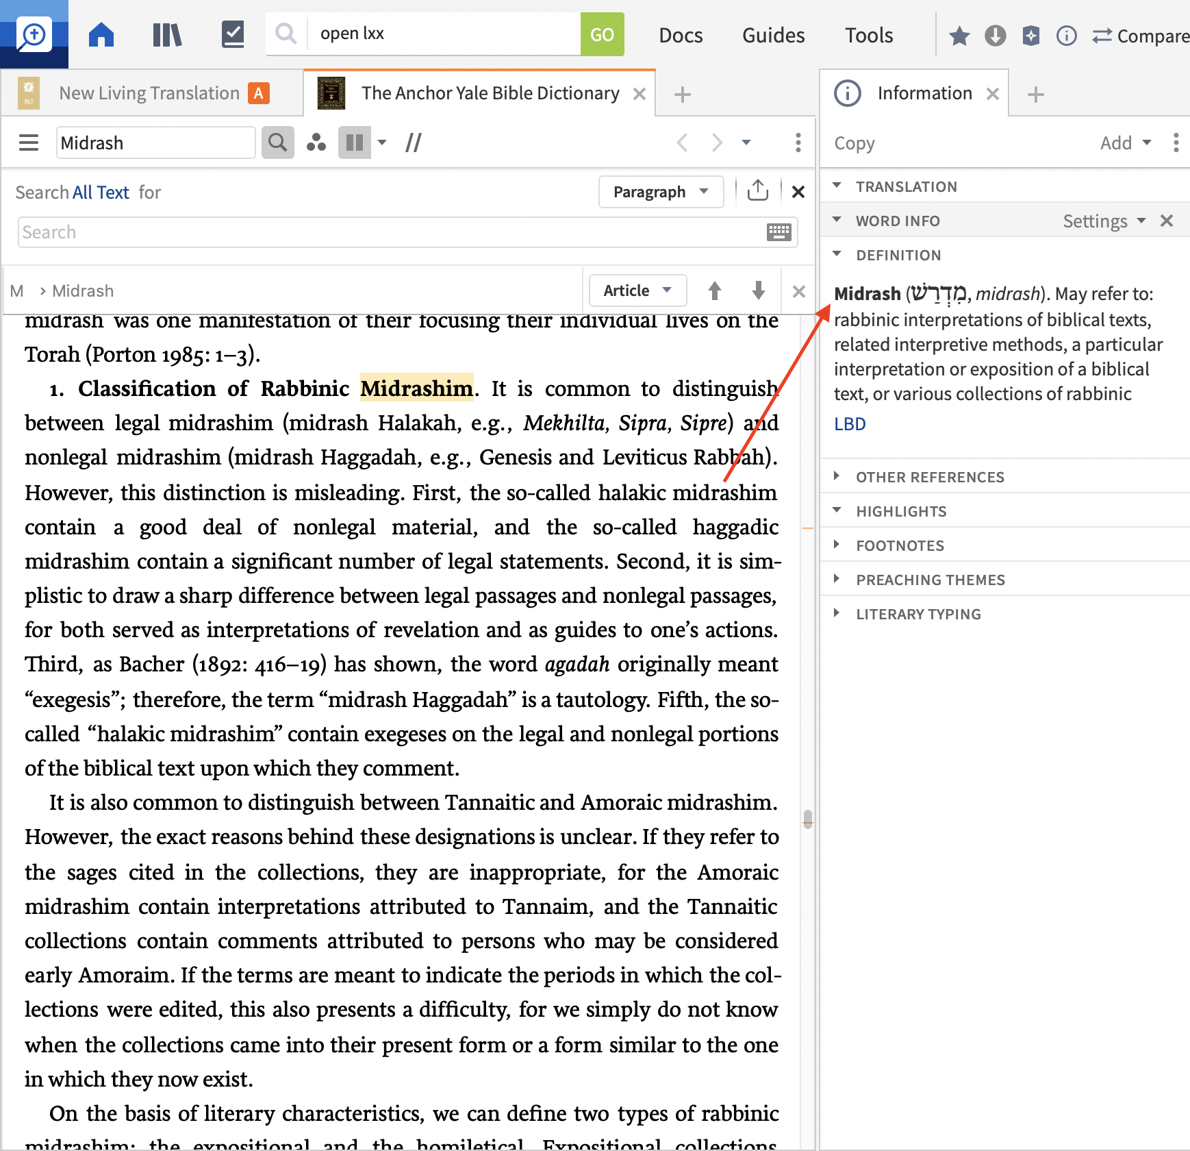
Task: Open the LBD dictionary link
Action: (x=850, y=424)
